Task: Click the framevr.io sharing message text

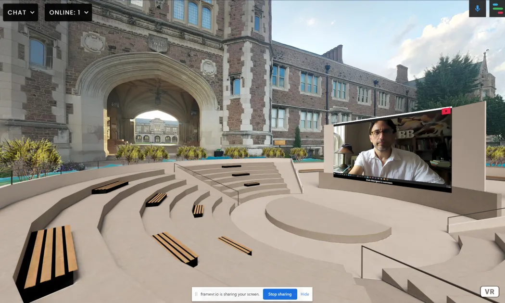Action: click(x=231, y=294)
